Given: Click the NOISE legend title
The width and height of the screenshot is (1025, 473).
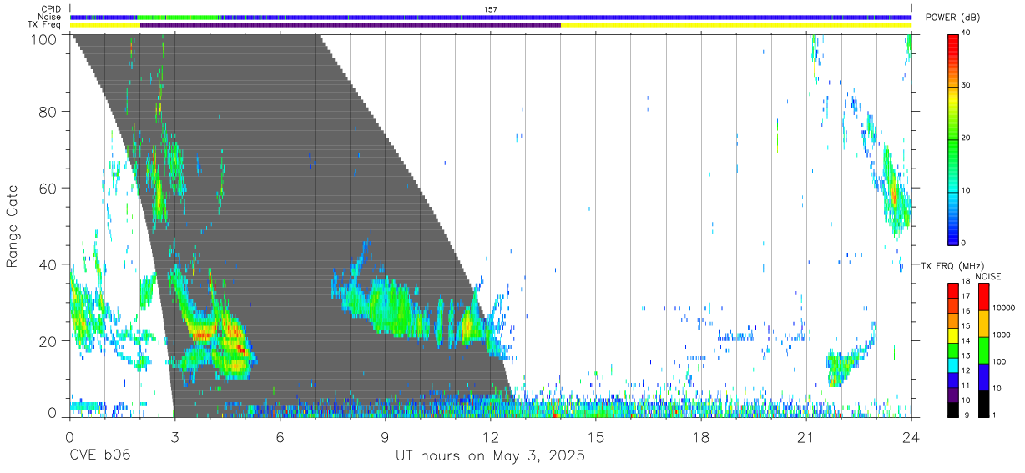Looking at the screenshot, I should 988,276.
